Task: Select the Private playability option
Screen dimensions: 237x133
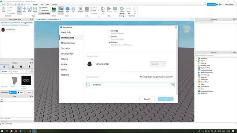Action: point(110,42)
